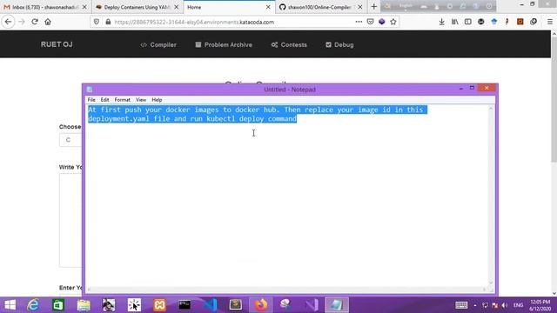Screen dimensions: 557x313
Task: Click the ENG language indicator
Action: 519,305
